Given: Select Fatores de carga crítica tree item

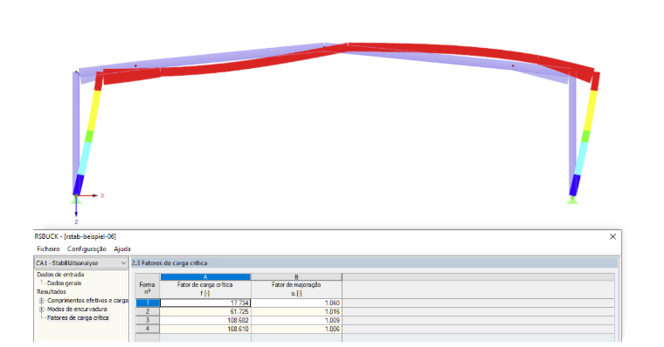Looking at the screenshot, I should tap(78, 318).
